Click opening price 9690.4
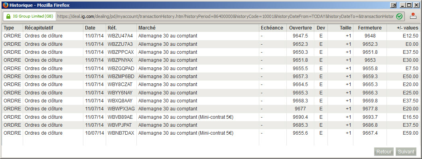Screen dimensions: 422x159 pos(300,117)
